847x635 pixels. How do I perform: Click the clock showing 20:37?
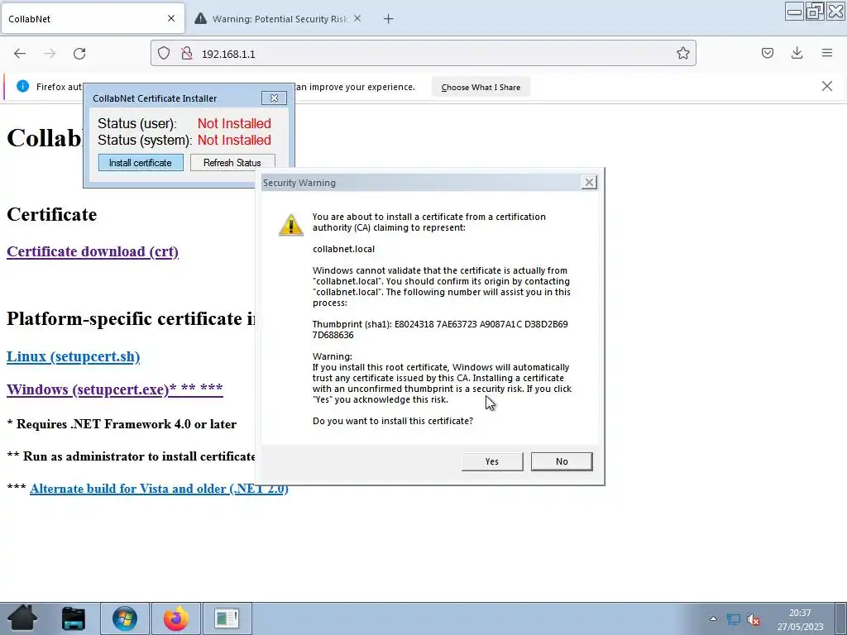coord(800,613)
